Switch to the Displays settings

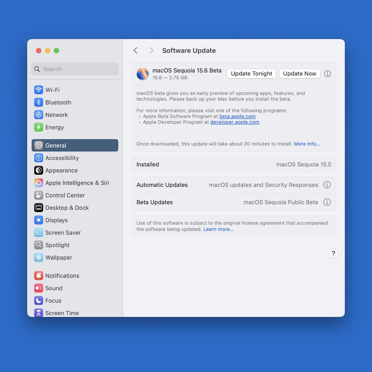[x=56, y=220]
